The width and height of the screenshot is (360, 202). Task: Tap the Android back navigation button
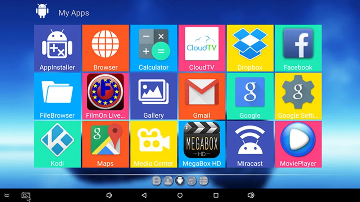[144, 195]
